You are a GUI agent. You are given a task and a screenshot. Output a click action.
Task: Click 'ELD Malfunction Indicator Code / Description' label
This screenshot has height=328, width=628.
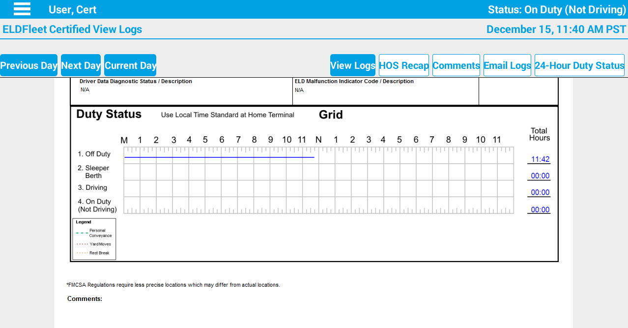[x=354, y=81]
